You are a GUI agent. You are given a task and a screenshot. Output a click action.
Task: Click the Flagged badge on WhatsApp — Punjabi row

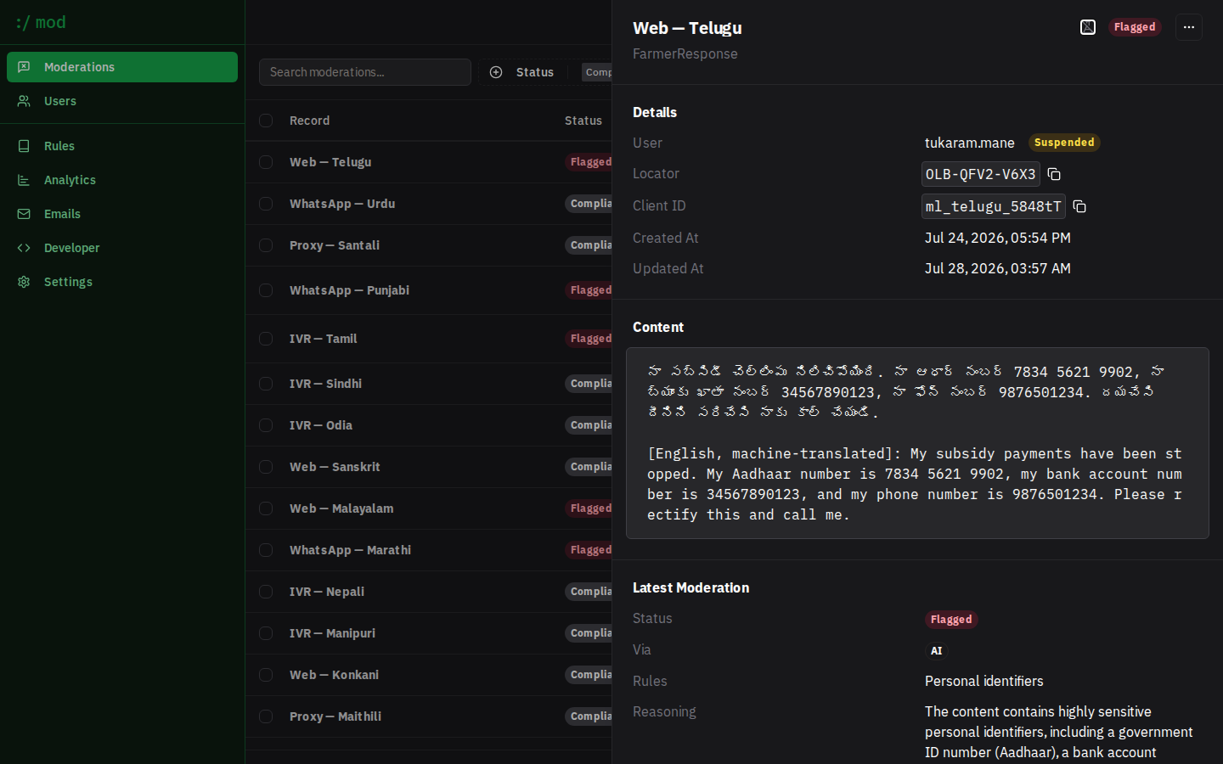pos(589,290)
